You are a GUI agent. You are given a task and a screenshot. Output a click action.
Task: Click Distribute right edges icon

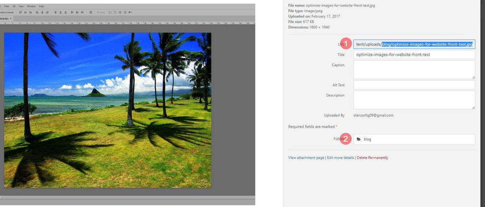click(82, 13)
